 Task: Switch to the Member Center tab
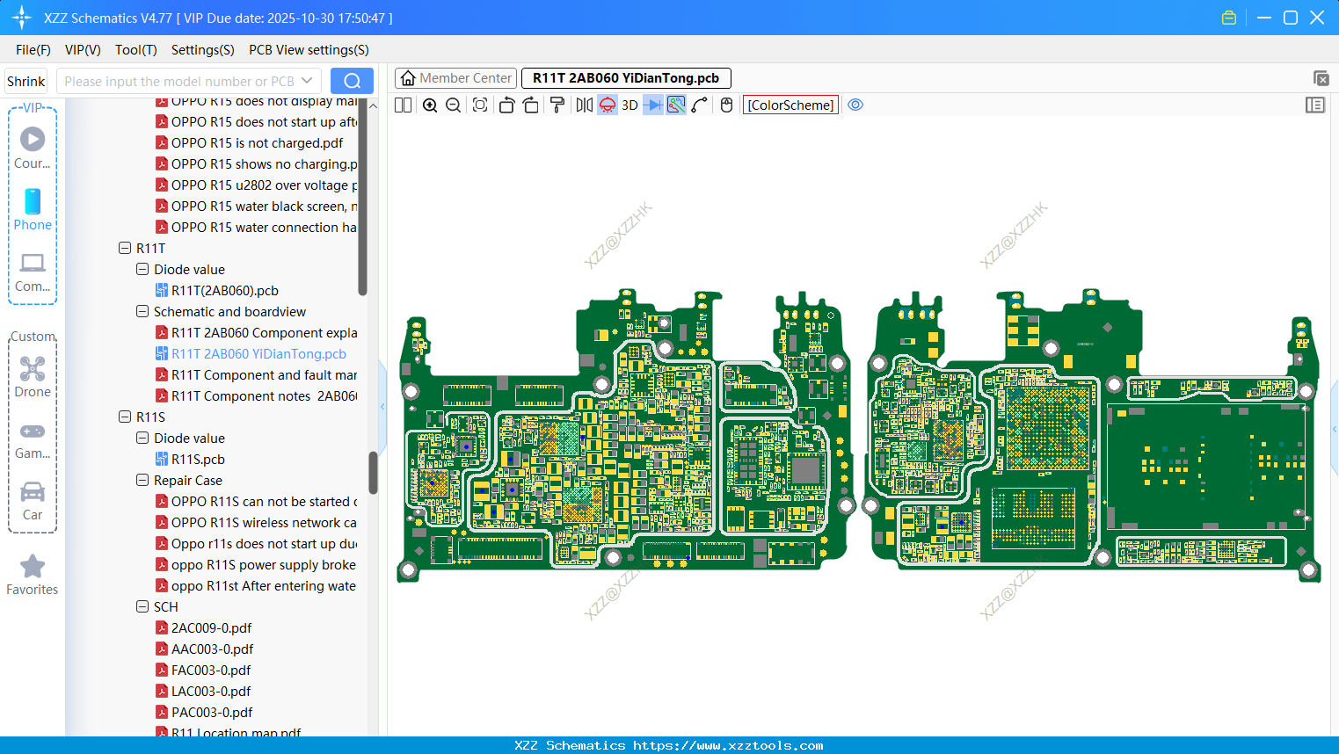click(x=455, y=77)
